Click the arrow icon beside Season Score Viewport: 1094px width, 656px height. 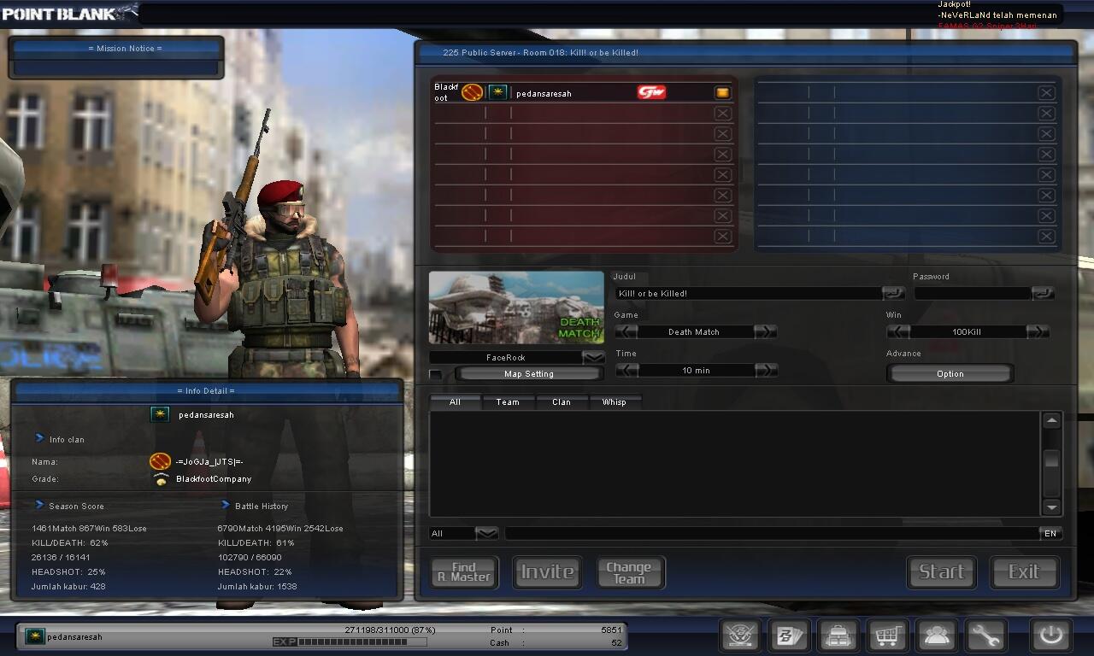click(x=39, y=505)
